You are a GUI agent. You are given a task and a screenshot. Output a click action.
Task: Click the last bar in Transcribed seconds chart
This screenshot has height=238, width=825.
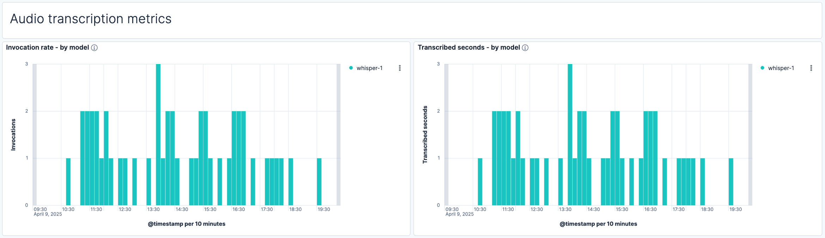[x=731, y=181]
